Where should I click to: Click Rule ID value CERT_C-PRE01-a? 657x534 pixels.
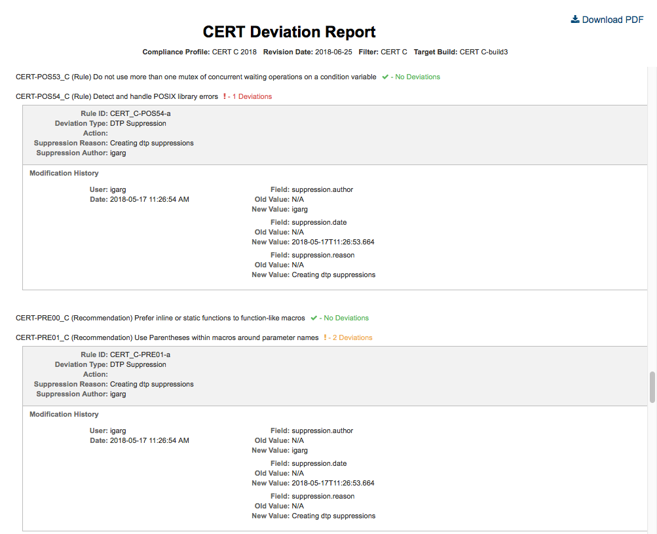(x=140, y=354)
